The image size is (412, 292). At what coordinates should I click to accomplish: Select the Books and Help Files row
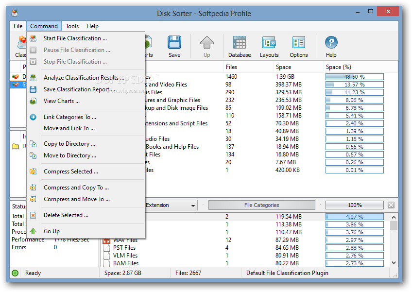click(x=272, y=147)
